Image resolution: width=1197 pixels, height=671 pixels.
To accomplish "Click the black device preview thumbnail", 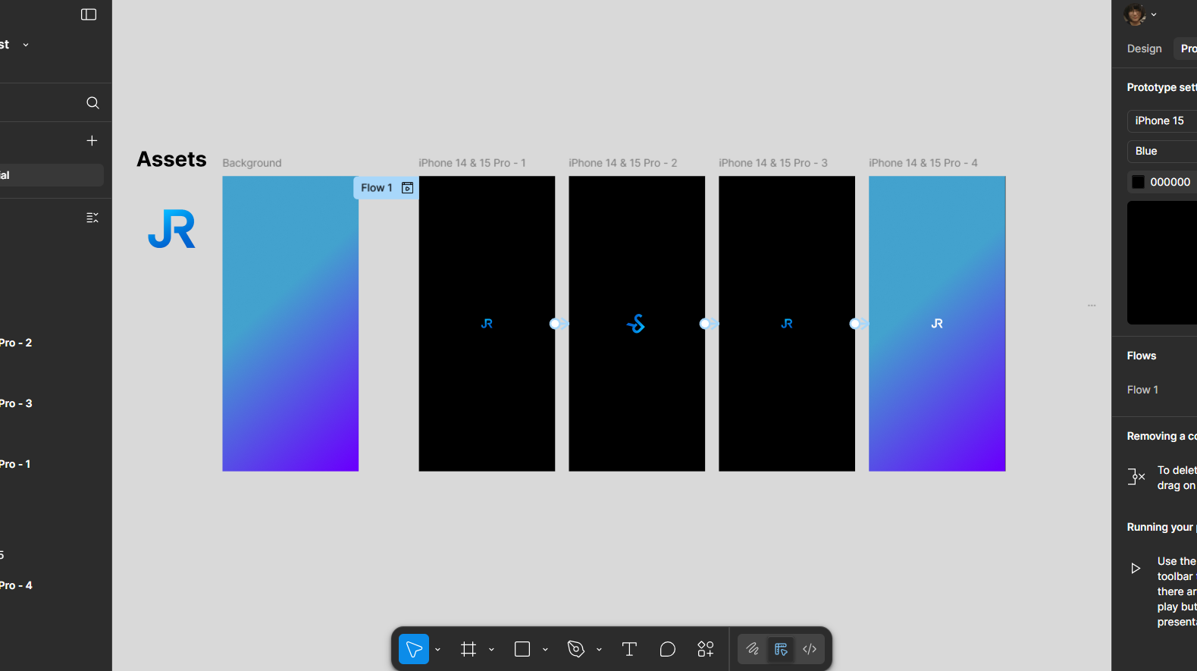I will tap(1162, 262).
